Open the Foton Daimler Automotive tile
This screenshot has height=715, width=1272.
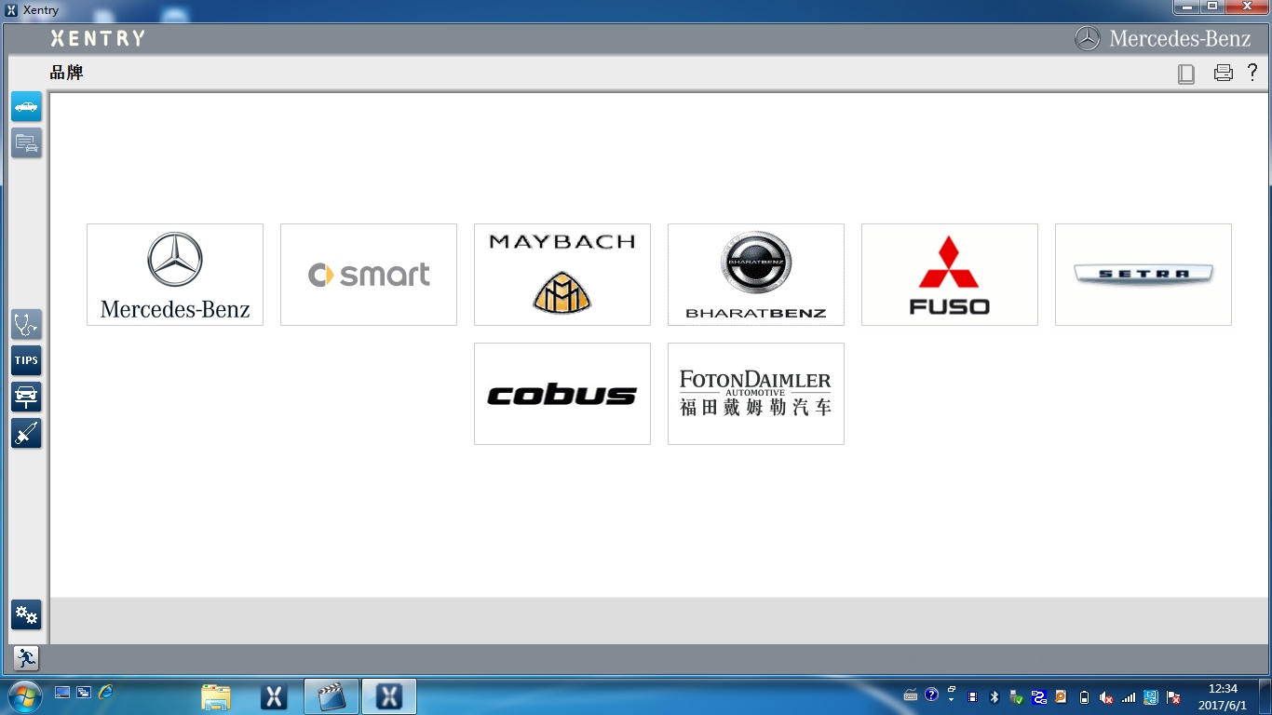[756, 394]
